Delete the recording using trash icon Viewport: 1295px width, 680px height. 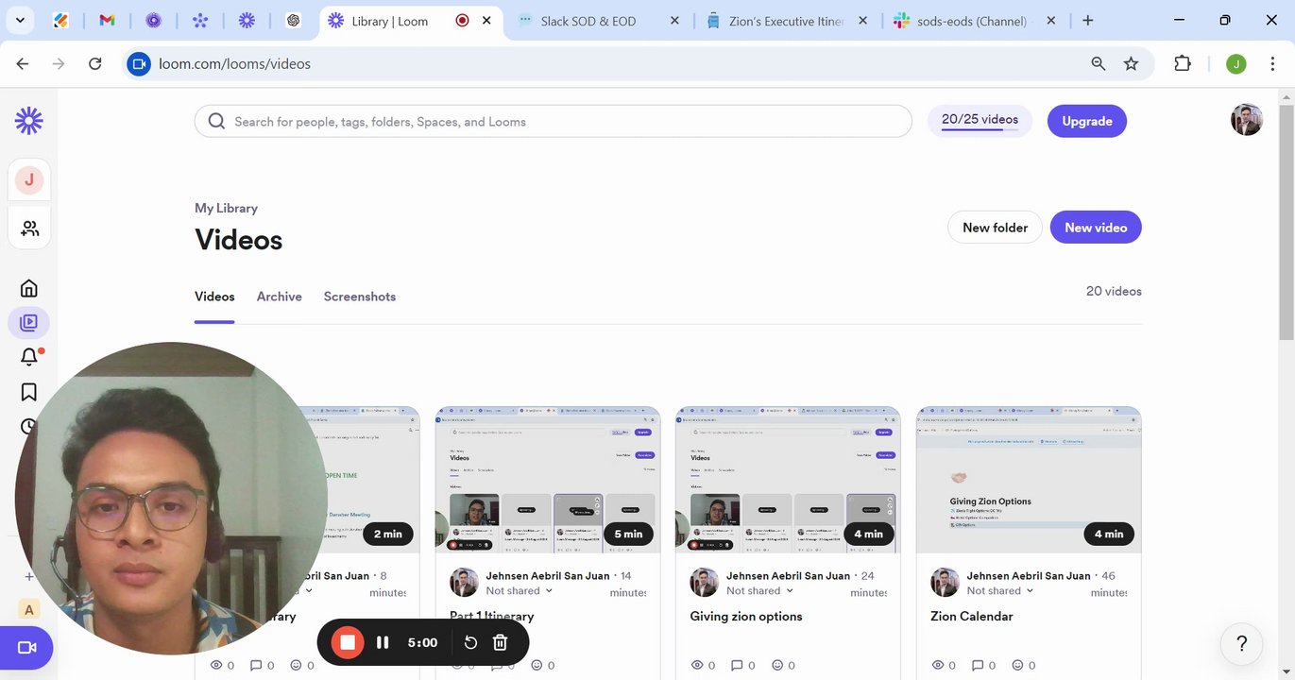click(501, 642)
